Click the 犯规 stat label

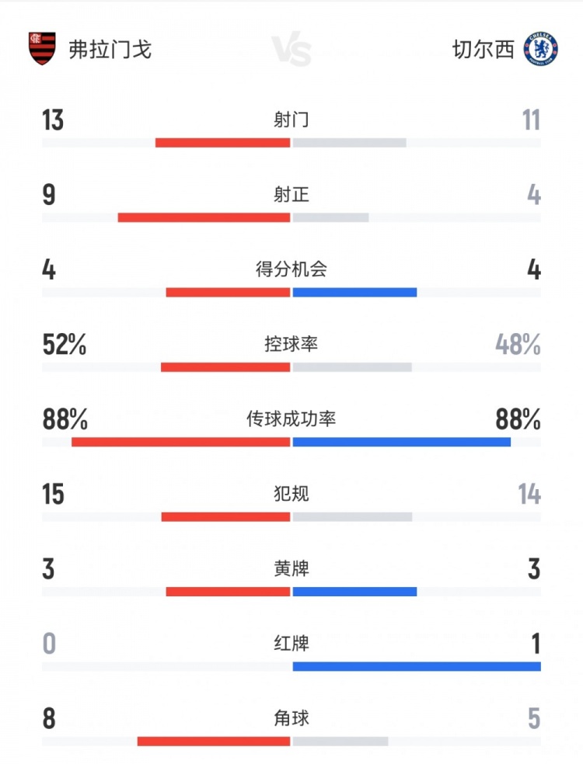pyautogui.click(x=291, y=494)
